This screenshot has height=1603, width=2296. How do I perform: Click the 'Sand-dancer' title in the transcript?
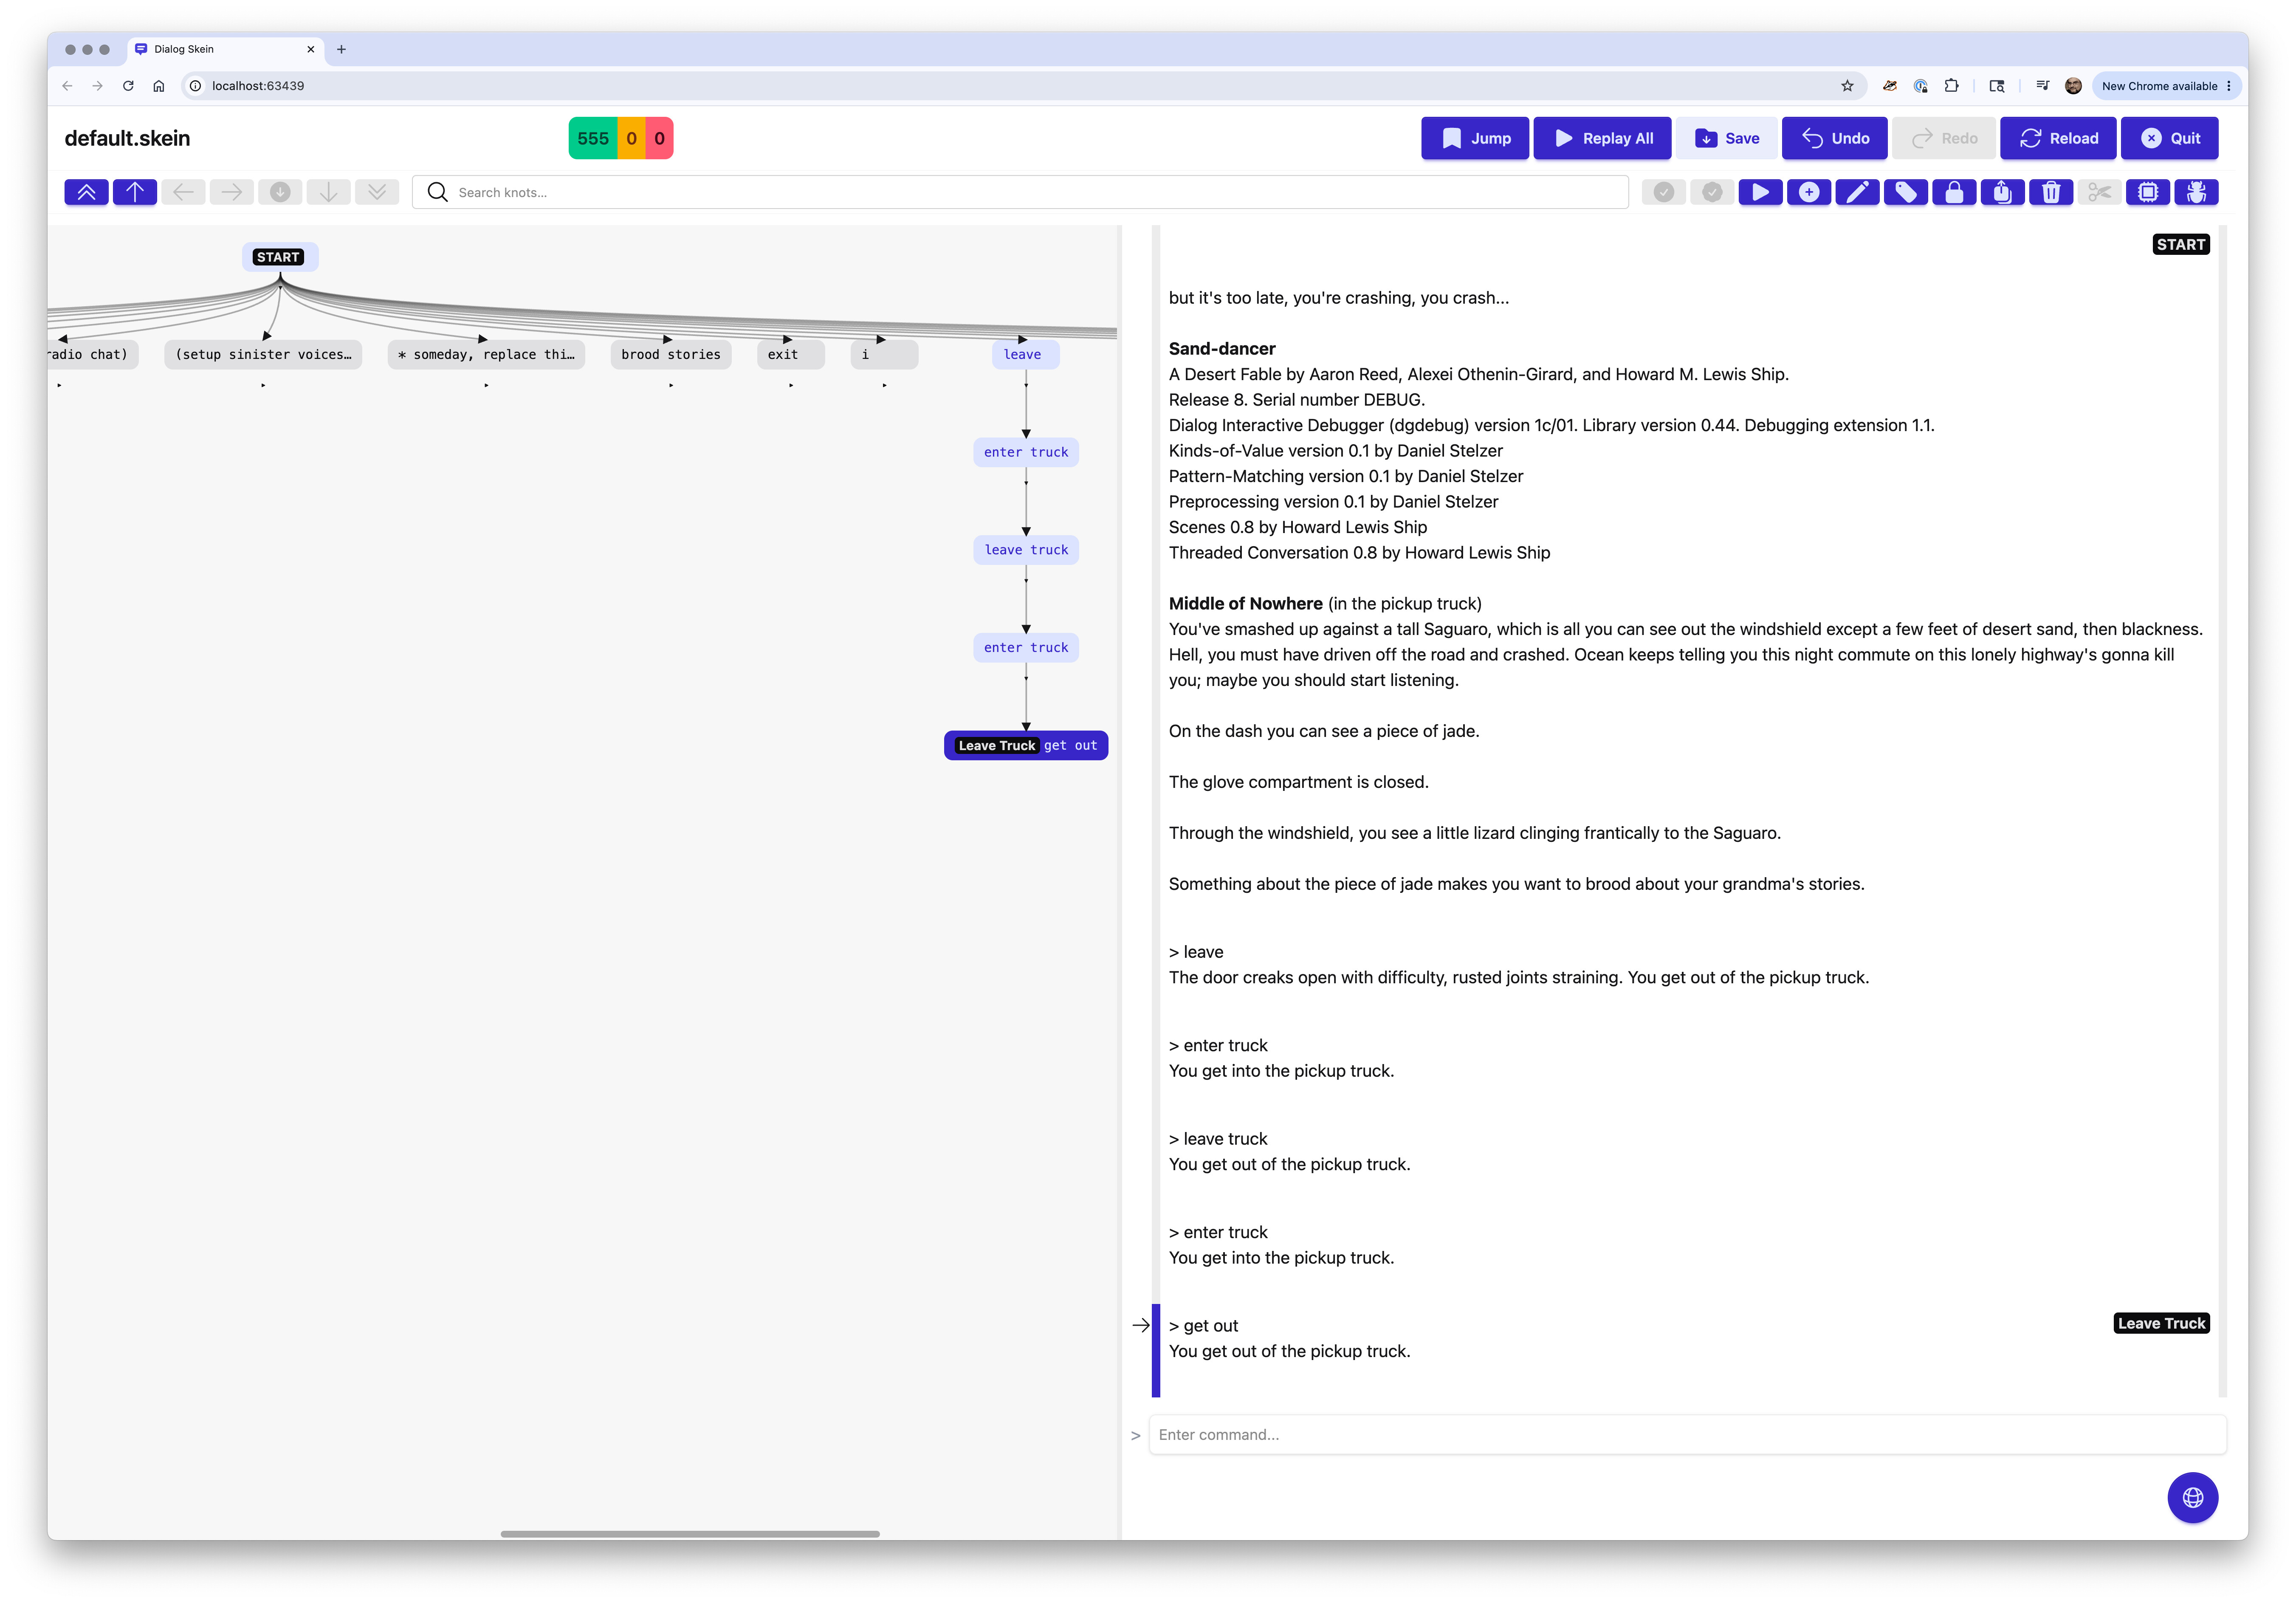click(x=1222, y=349)
